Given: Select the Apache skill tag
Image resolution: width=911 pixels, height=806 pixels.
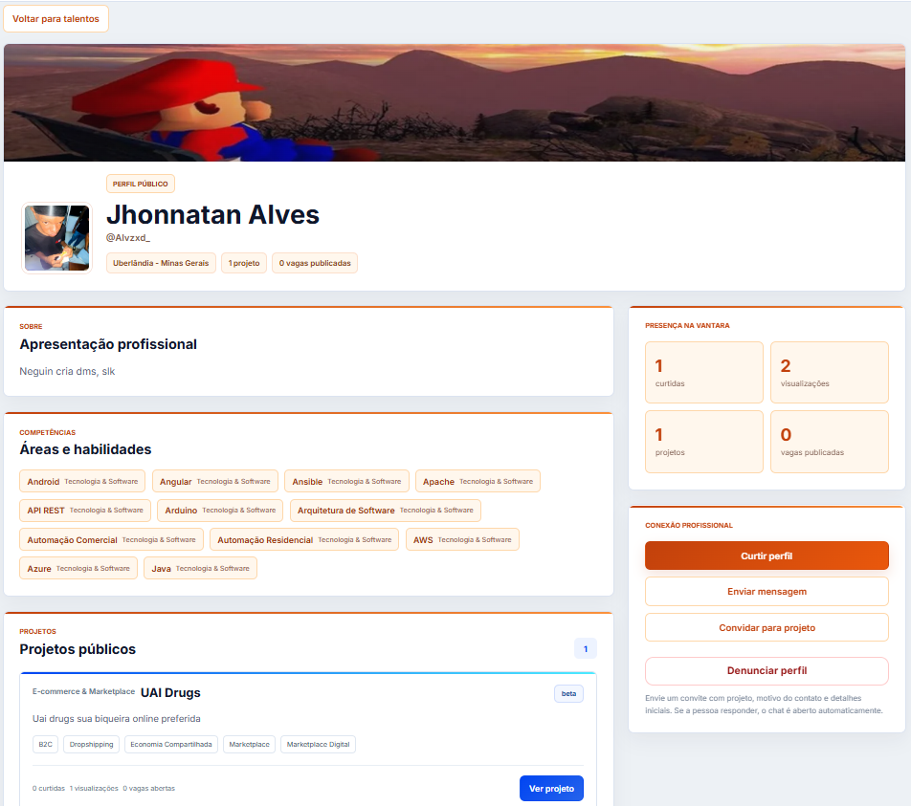Looking at the screenshot, I should (478, 481).
